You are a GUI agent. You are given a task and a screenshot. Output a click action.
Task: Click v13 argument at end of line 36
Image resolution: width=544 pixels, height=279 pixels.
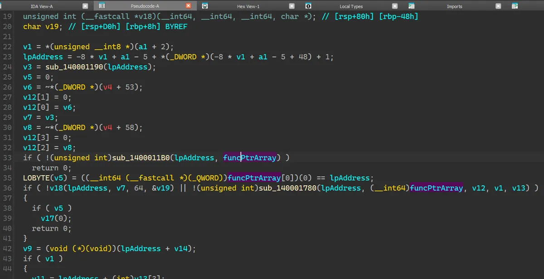(x=519, y=188)
